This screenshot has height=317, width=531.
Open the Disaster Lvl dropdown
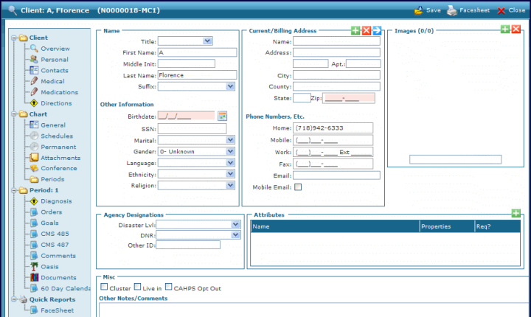(235, 225)
